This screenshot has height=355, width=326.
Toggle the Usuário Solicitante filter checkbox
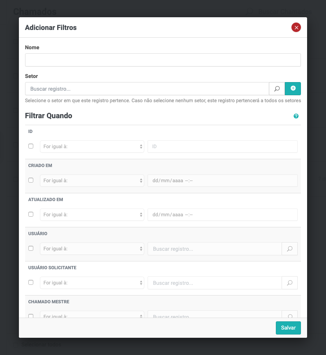[x=31, y=282]
